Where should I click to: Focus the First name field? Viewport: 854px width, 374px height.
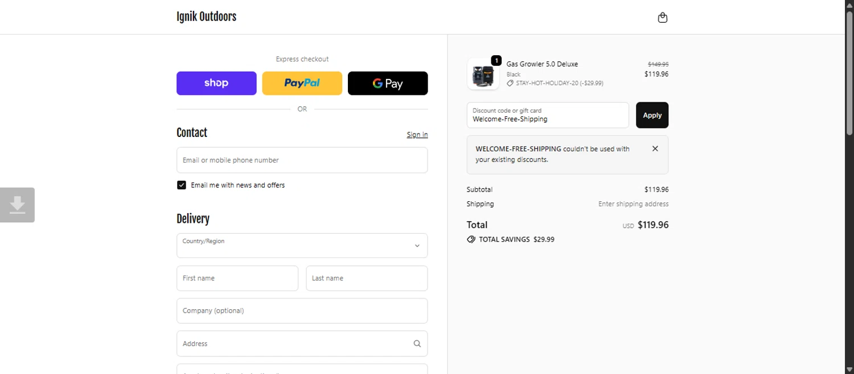point(237,279)
